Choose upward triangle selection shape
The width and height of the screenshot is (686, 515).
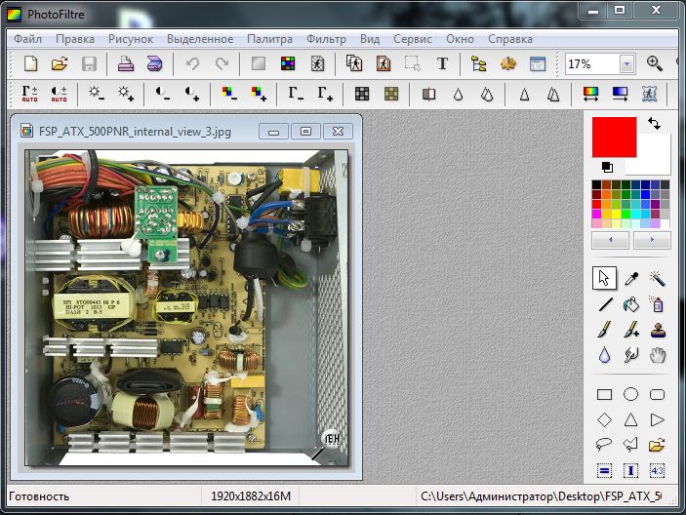[630, 419]
